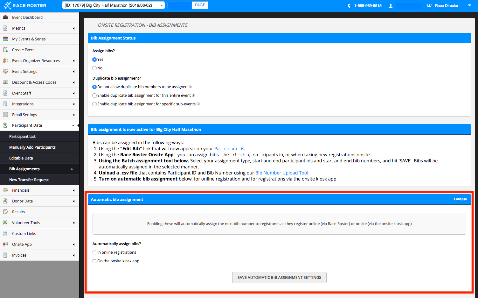The height and width of the screenshot is (298, 478).
Task: Click the Custom Links icon
Action: pyautogui.click(x=5, y=233)
